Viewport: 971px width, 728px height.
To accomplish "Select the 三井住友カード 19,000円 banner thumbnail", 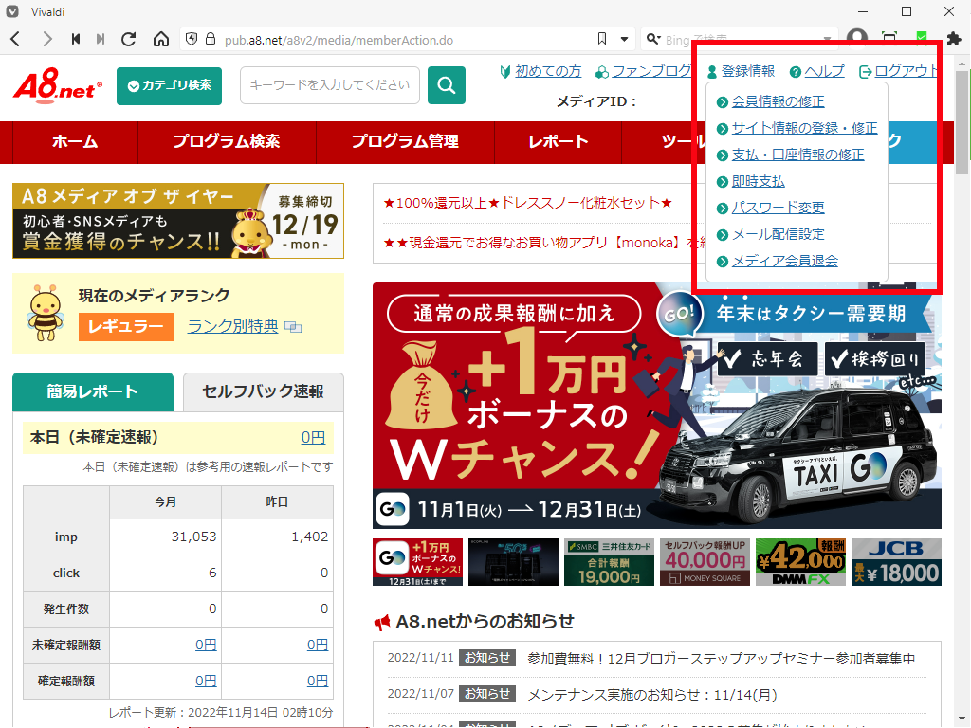I will coord(610,562).
